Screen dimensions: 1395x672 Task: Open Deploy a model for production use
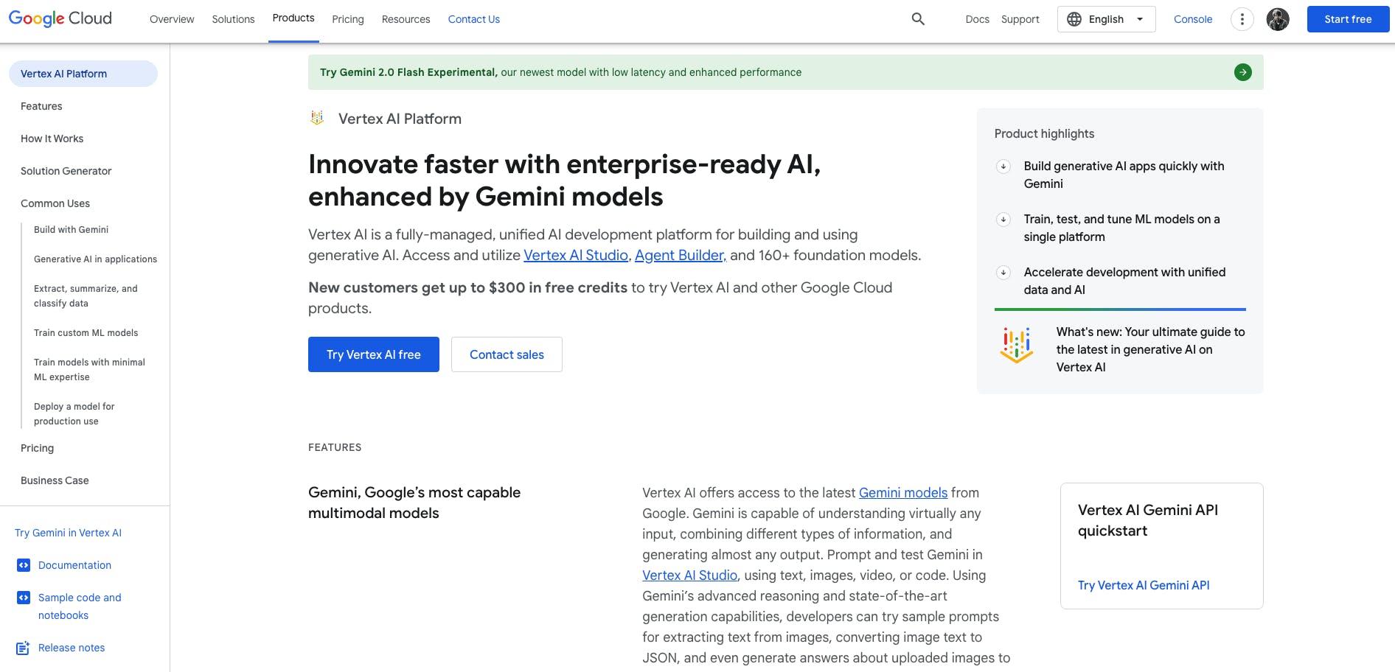(74, 413)
